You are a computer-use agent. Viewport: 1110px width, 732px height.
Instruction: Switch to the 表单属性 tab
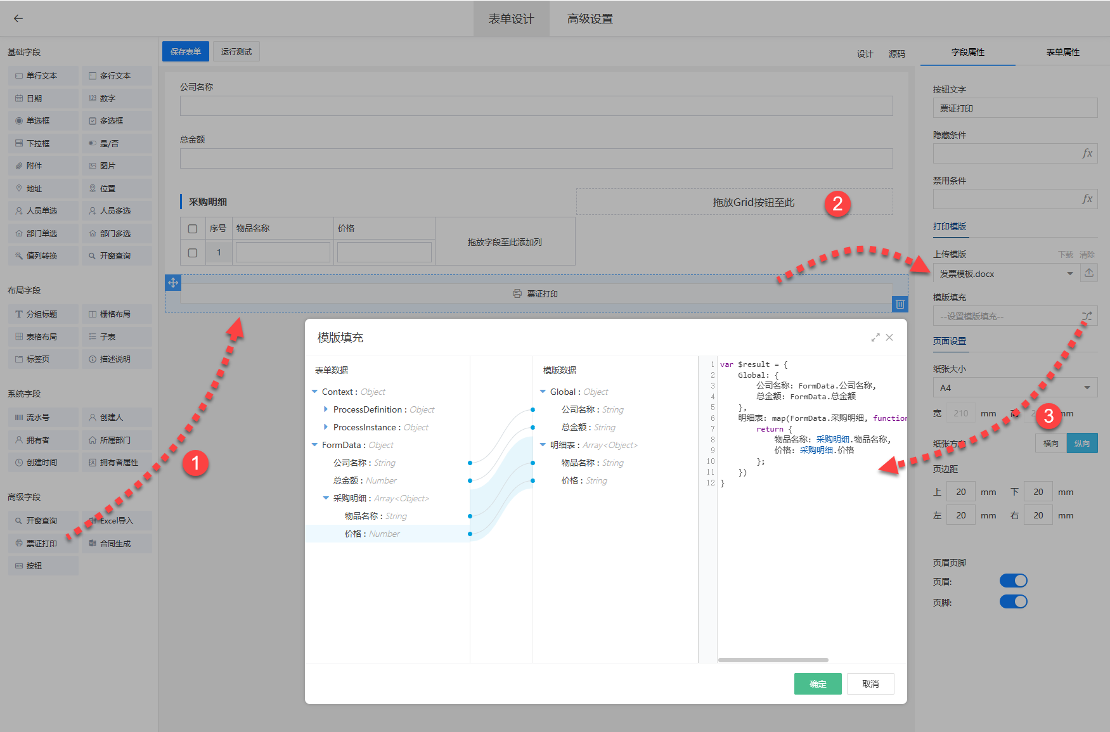[x=1062, y=52]
